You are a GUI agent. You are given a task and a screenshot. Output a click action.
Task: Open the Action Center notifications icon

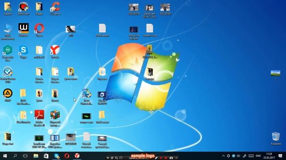[280, 156]
